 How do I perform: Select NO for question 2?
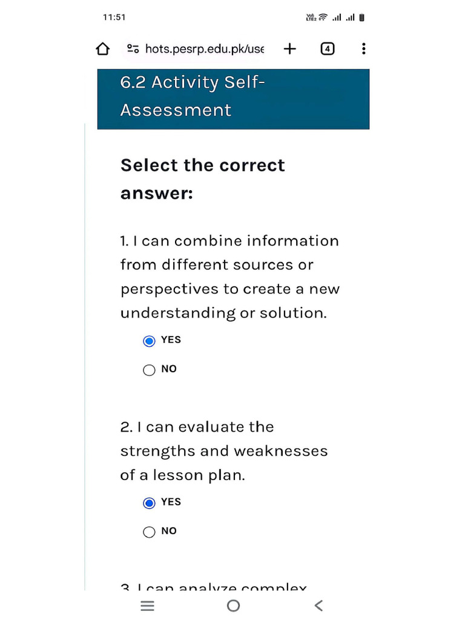[150, 532]
